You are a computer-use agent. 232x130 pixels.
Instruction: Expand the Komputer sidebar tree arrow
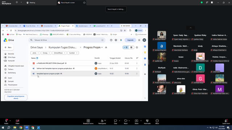click(x=4, y=61)
